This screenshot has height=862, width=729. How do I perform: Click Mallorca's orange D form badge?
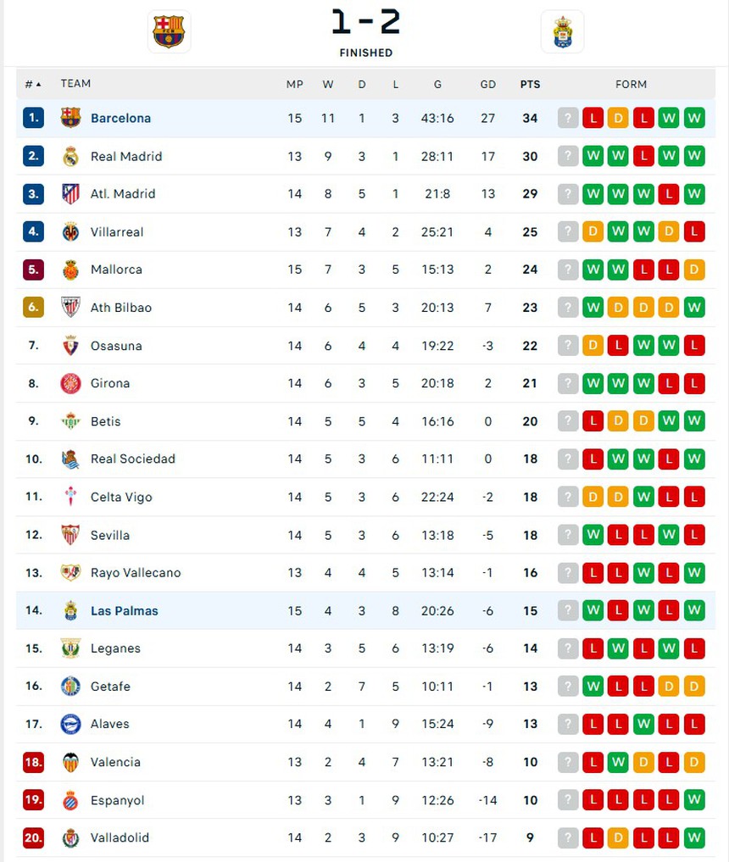694,270
